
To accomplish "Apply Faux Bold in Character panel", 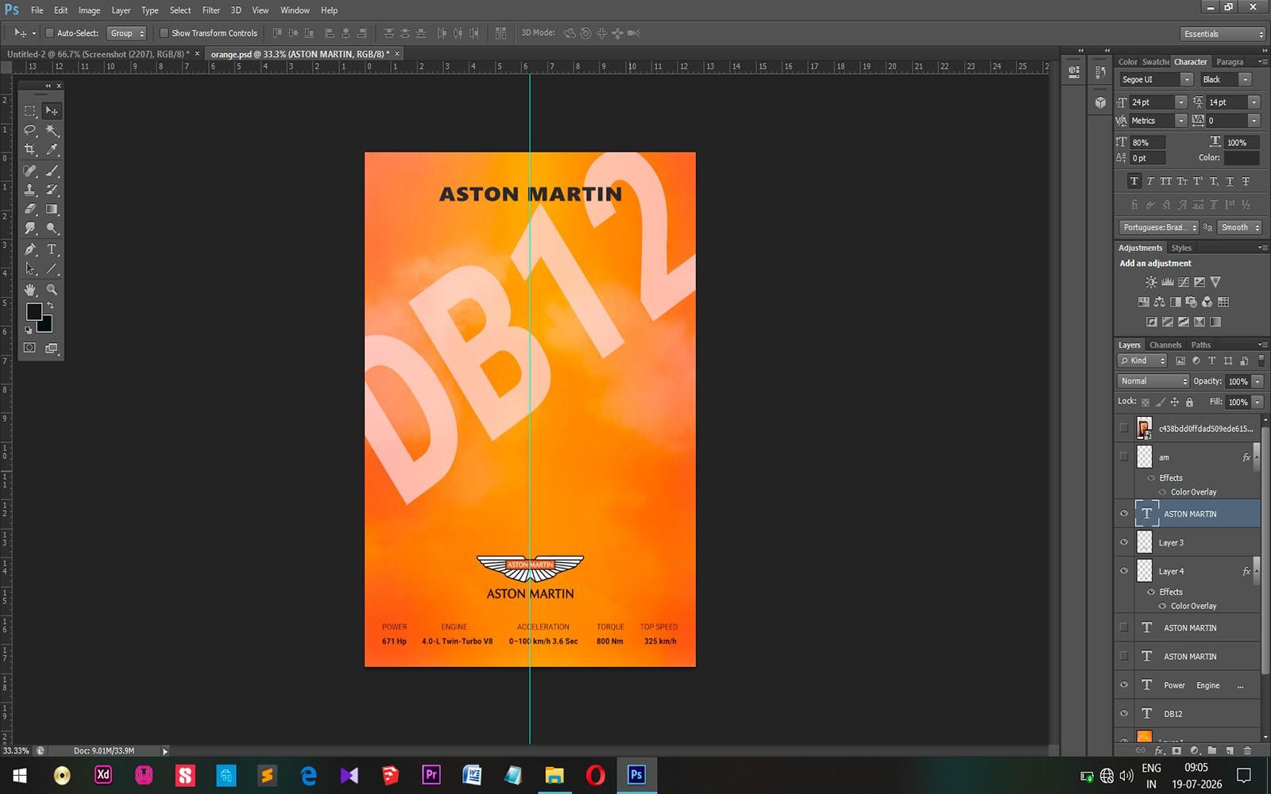I will pos(1134,181).
